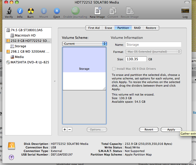Open the Format dropdown menu
The height and width of the screenshot is (165, 196).
point(154,52)
